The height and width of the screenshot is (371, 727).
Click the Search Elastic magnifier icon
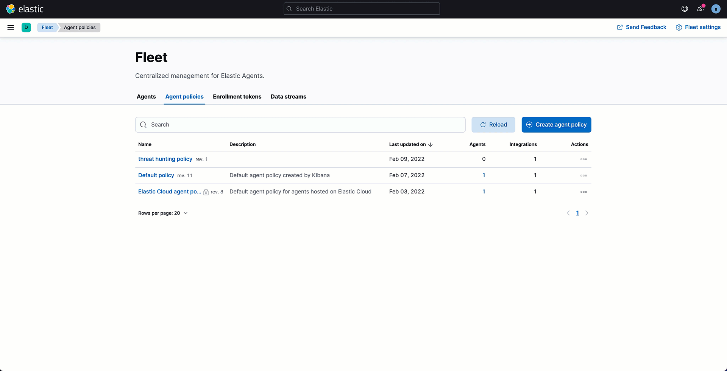click(x=289, y=9)
